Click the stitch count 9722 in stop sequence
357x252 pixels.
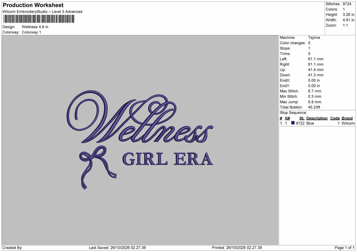[x=300, y=123]
